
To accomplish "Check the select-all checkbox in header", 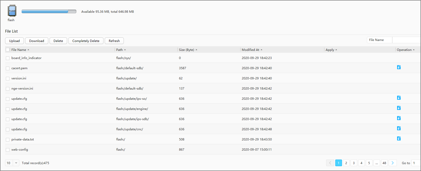I will point(8,50).
